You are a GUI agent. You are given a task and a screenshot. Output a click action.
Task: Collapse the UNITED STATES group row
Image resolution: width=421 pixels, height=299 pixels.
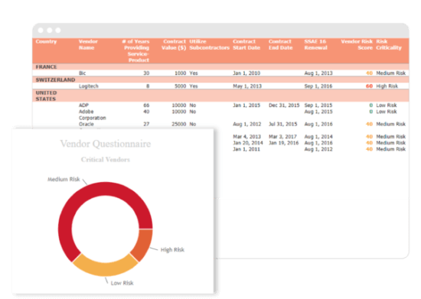pyautogui.click(x=220, y=96)
